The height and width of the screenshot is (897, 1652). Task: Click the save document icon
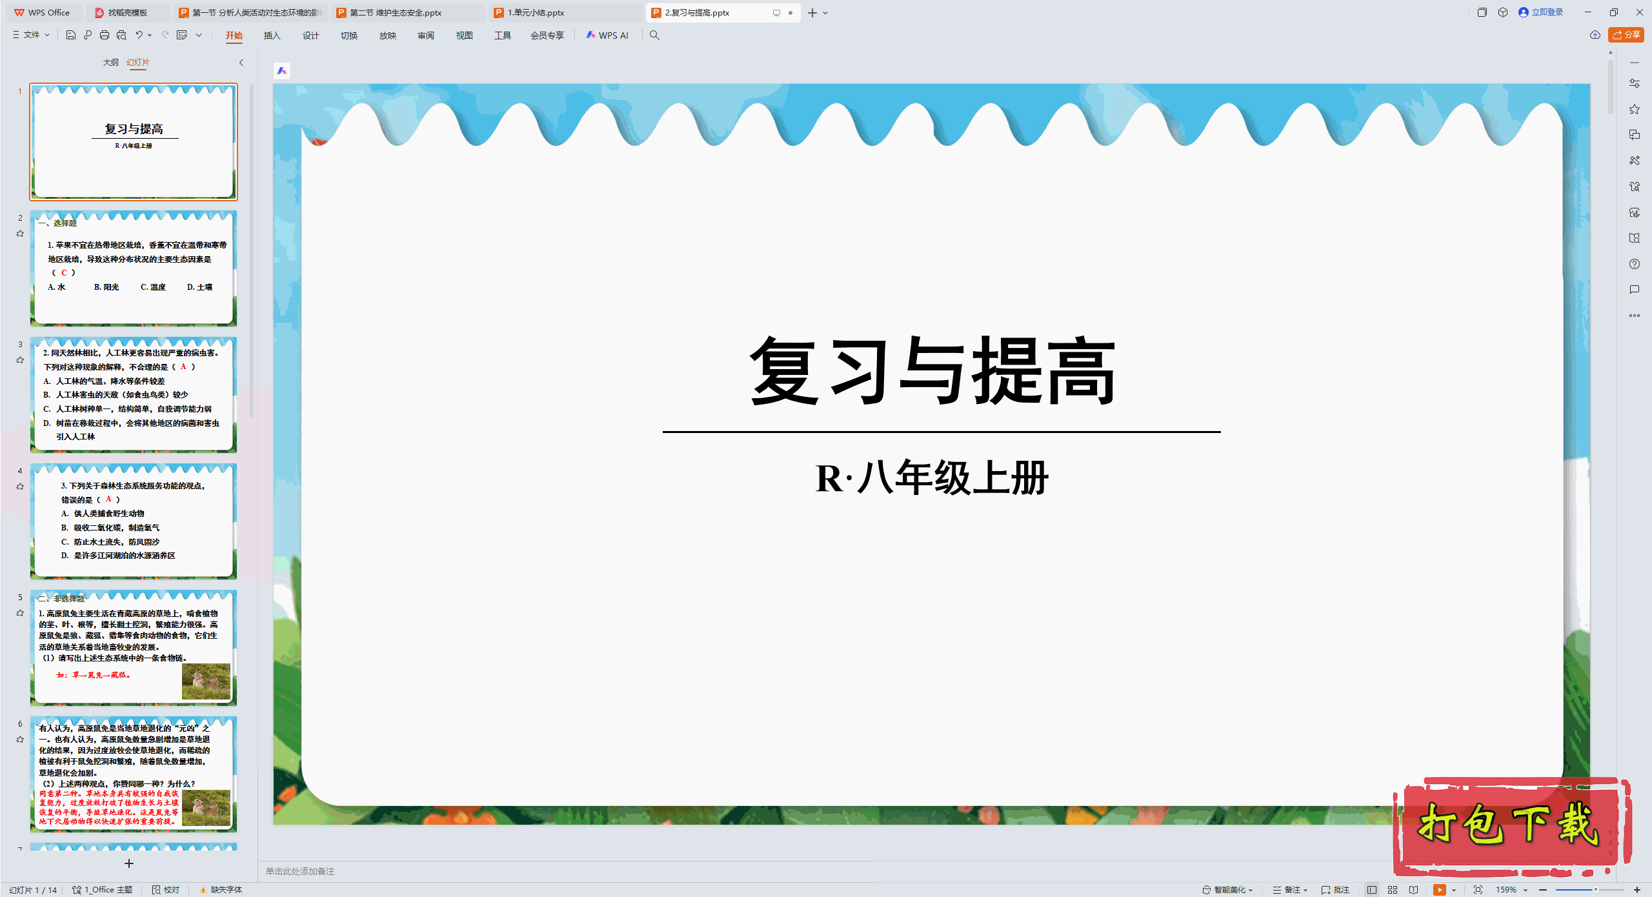point(71,35)
